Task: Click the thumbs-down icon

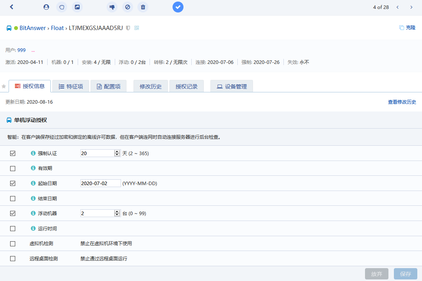Action: (112, 7)
